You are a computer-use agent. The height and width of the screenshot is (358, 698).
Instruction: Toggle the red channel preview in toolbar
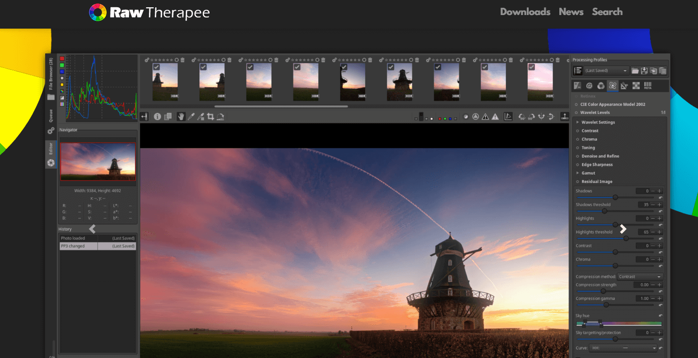[x=440, y=119]
